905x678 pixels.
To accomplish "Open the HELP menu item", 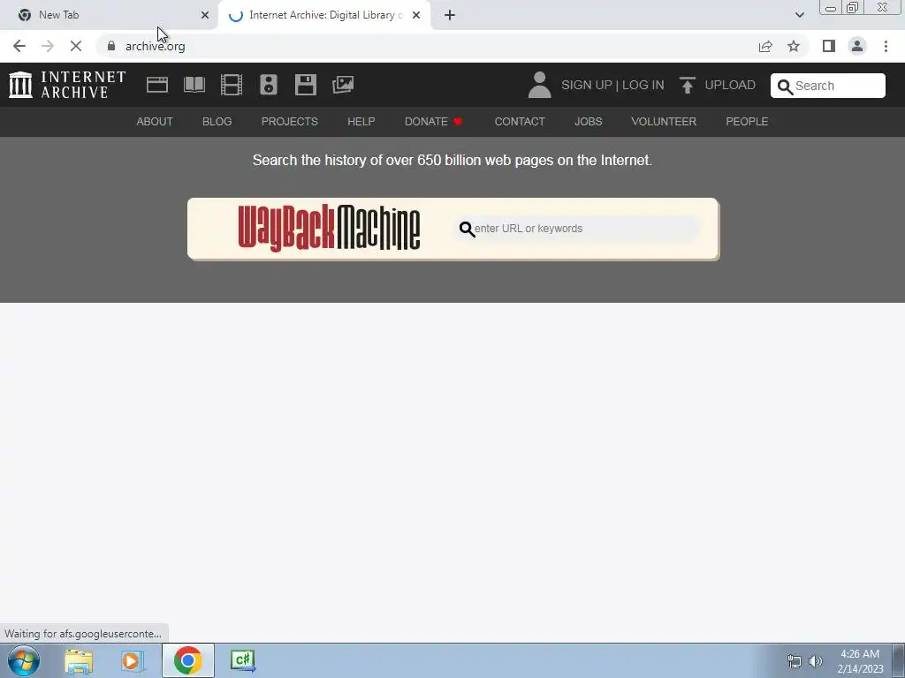I will click(x=361, y=122).
